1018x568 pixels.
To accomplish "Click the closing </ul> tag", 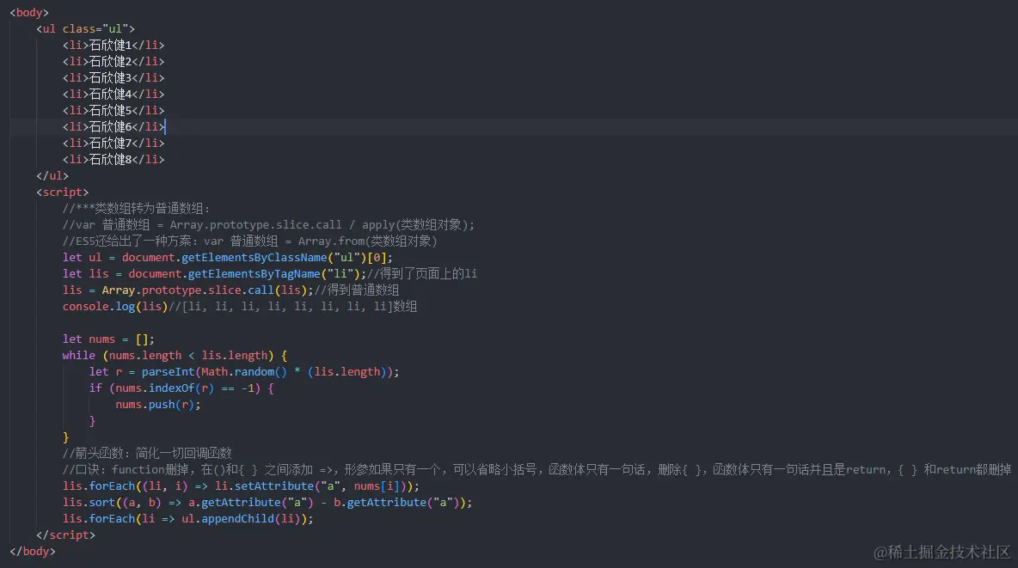I will (x=52, y=176).
